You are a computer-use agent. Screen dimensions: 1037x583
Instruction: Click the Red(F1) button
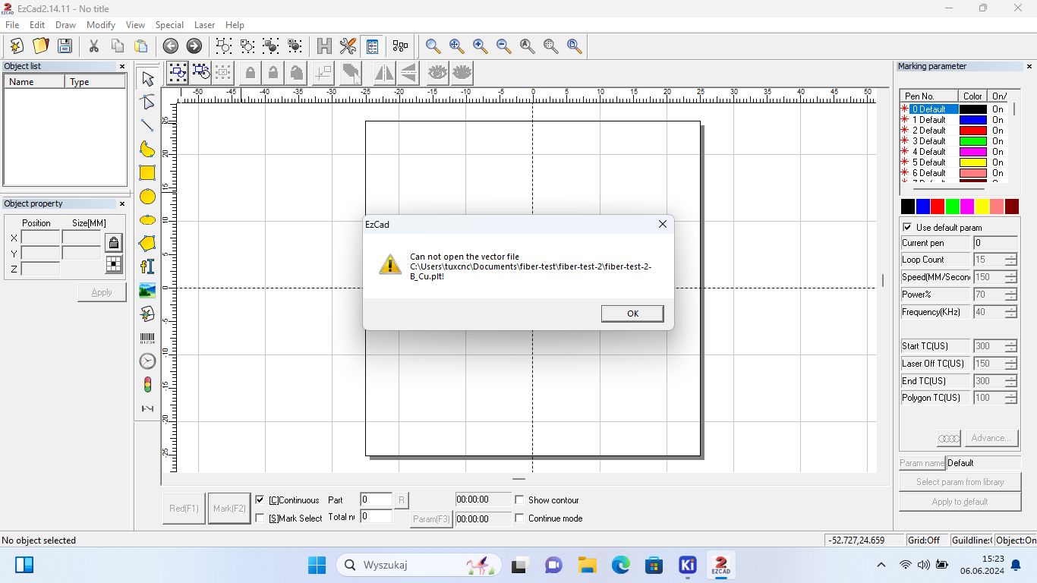[x=184, y=509]
